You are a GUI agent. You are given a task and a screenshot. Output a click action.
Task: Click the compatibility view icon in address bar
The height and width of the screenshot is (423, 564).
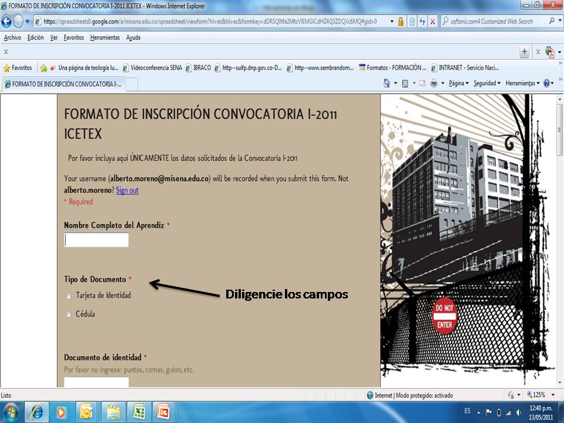[412, 22]
